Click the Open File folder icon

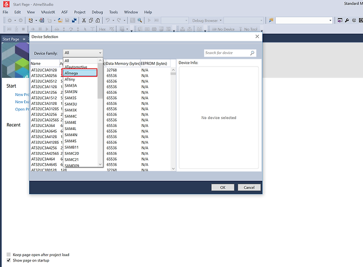point(60,20)
